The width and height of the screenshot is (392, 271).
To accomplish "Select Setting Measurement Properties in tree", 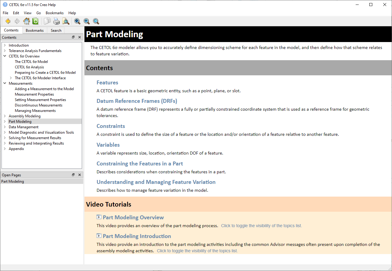I will point(40,100).
